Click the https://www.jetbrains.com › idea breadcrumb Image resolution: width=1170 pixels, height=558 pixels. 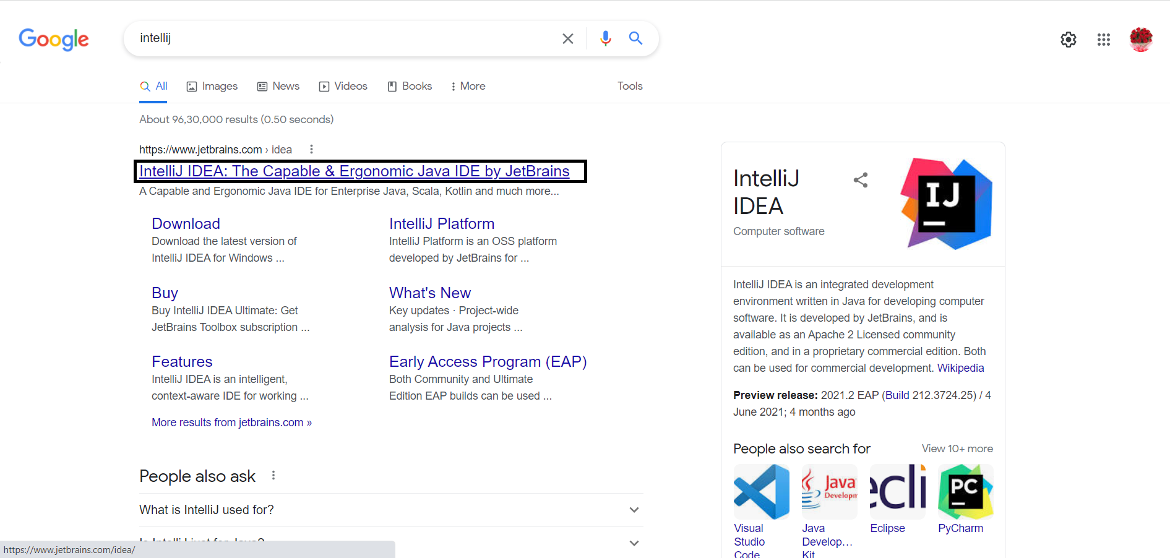[215, 150]
